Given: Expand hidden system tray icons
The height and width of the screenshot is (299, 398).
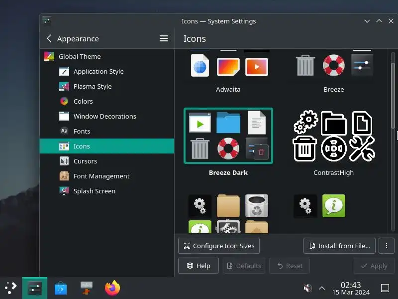Looking at the screenshot, I should tap(321, 288).
